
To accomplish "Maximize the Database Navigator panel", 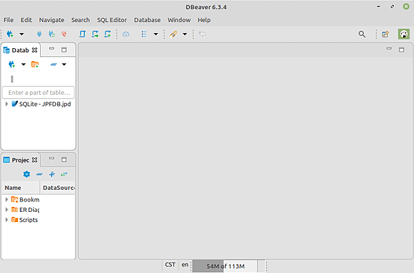I will [x=64, y=50].
